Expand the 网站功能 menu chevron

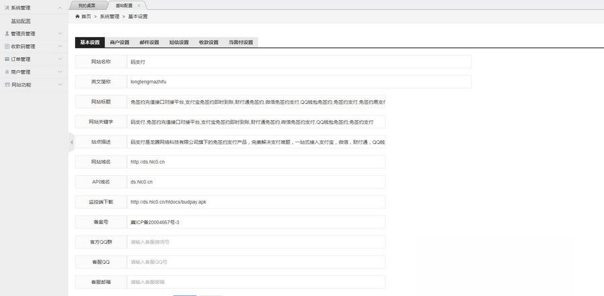click(60, 85)
